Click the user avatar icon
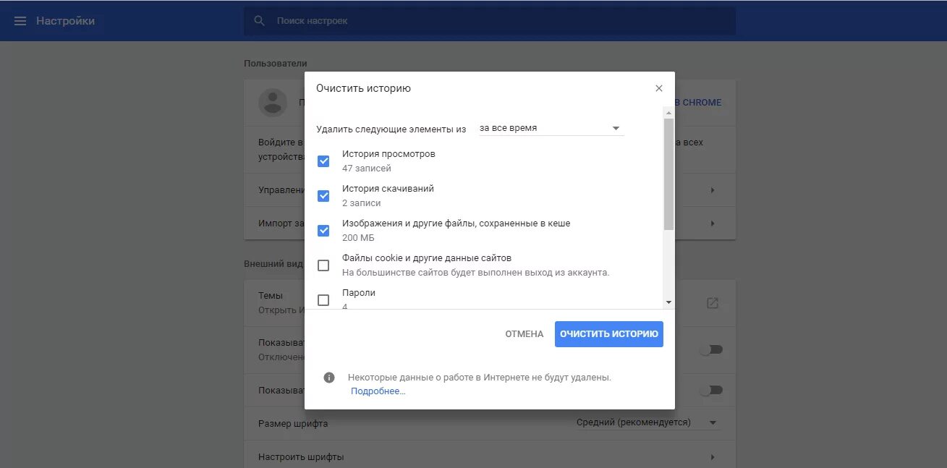947x468 pixels. (273, 103)
